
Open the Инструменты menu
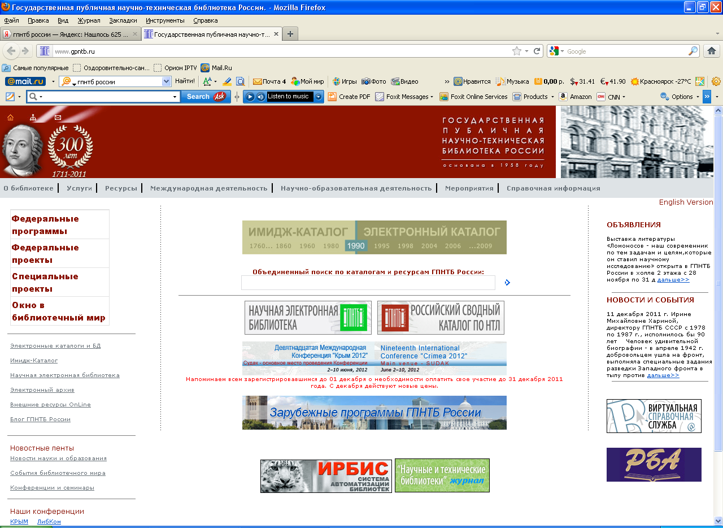(x=165, y=20)
